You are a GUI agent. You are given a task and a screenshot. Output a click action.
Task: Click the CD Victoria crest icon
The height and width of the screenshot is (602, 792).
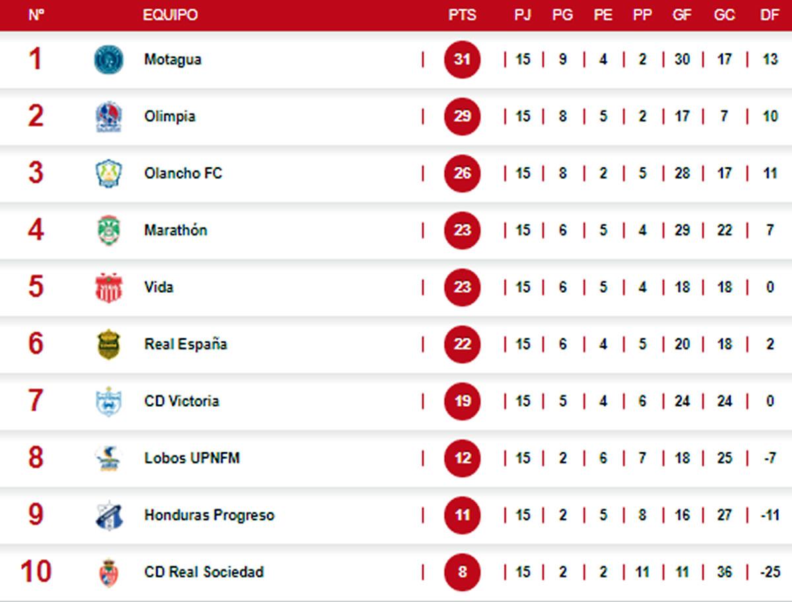point(109,401)
